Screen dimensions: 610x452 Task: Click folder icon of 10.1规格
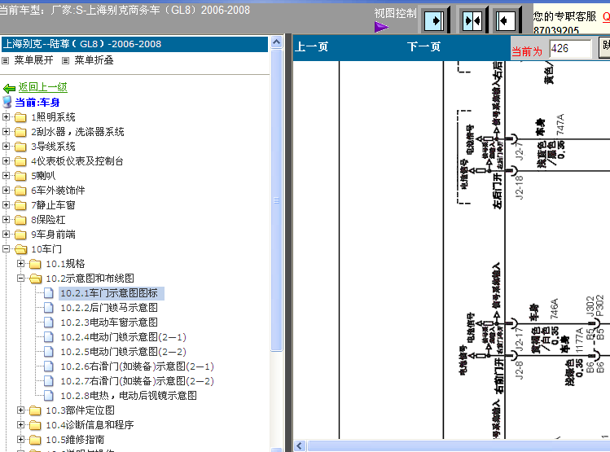35,264
